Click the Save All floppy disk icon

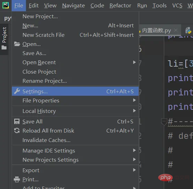[17, 121]
